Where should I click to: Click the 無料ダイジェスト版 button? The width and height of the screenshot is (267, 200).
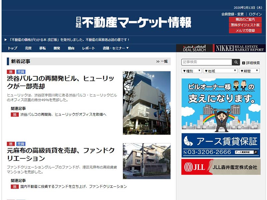point(245,25)
